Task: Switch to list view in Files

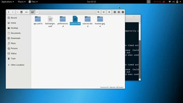Action: tap(104, 12)
